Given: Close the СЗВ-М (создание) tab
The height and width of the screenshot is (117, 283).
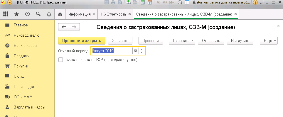Looking at the screenshot, I should tap(235, 14).
